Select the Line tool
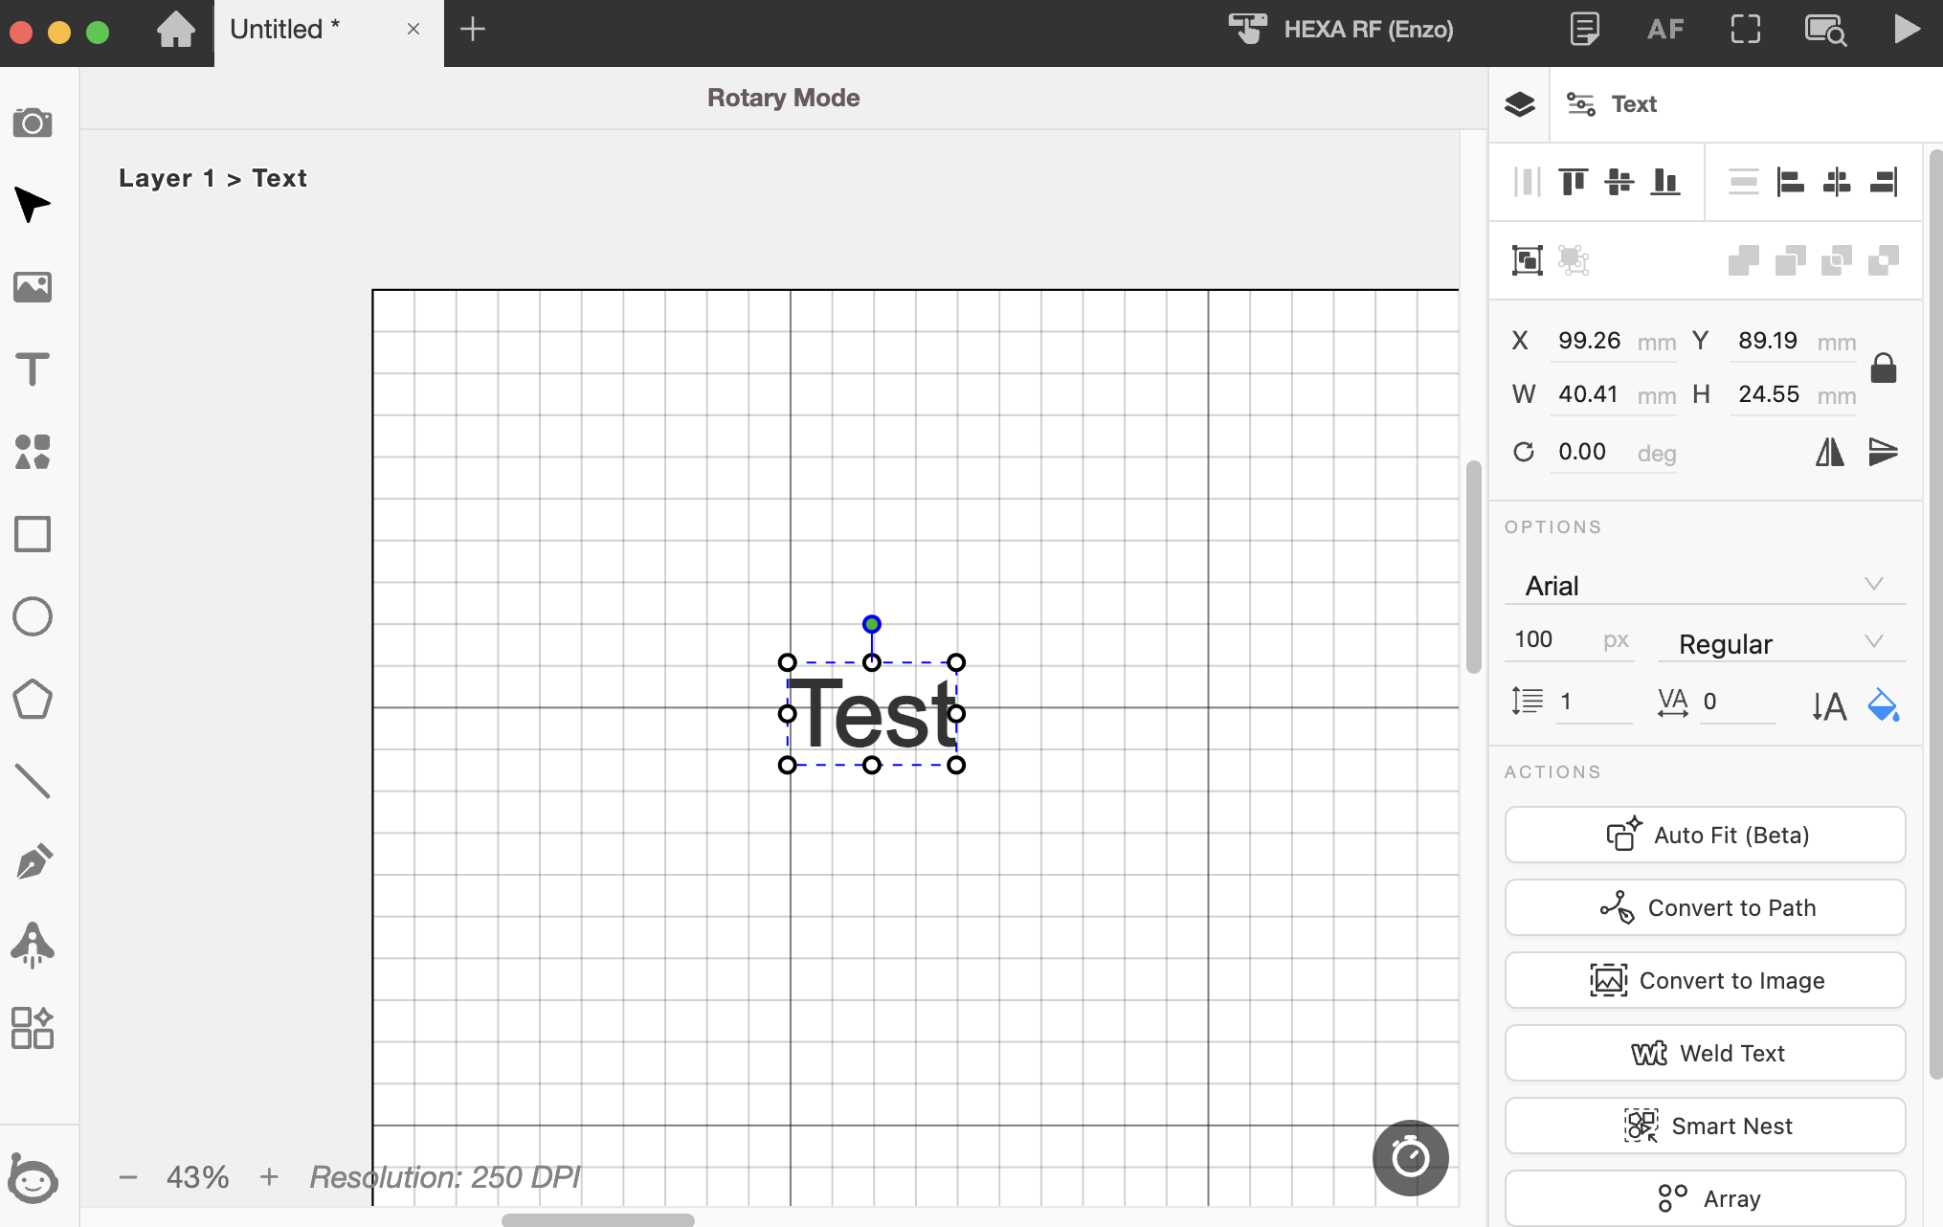The width and height of the screenshot is (1943, 1227). (x=33, y=781)
